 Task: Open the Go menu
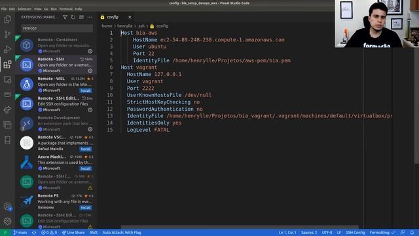46,9
